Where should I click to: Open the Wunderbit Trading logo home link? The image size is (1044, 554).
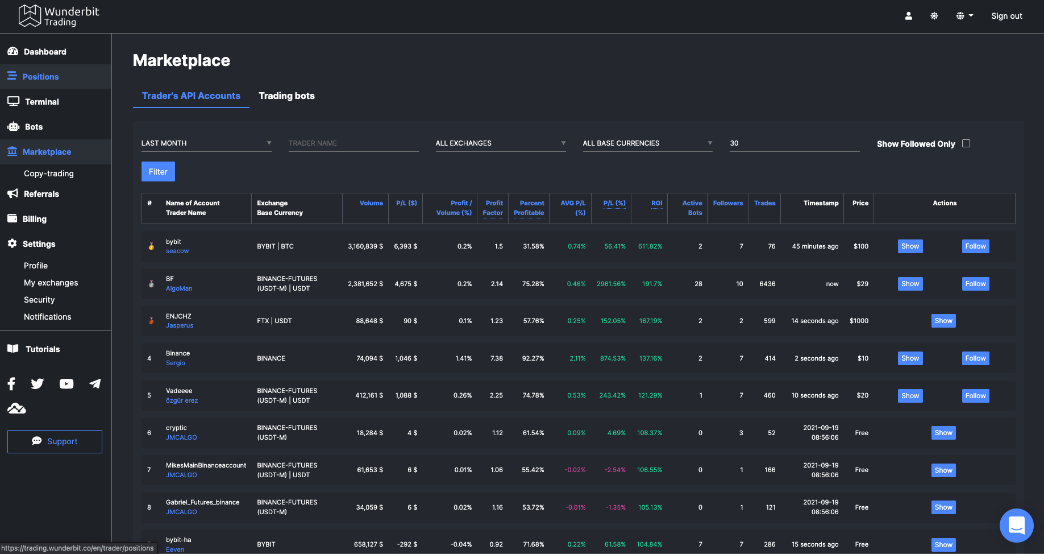click(x=59, y=16)
